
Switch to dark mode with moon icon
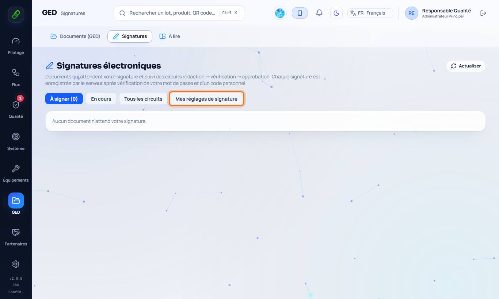[x=336, y=13]
